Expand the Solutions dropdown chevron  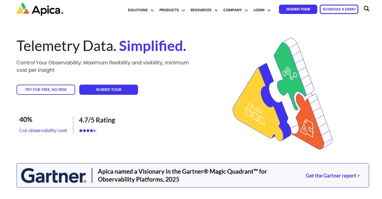[x=152, y=10]
